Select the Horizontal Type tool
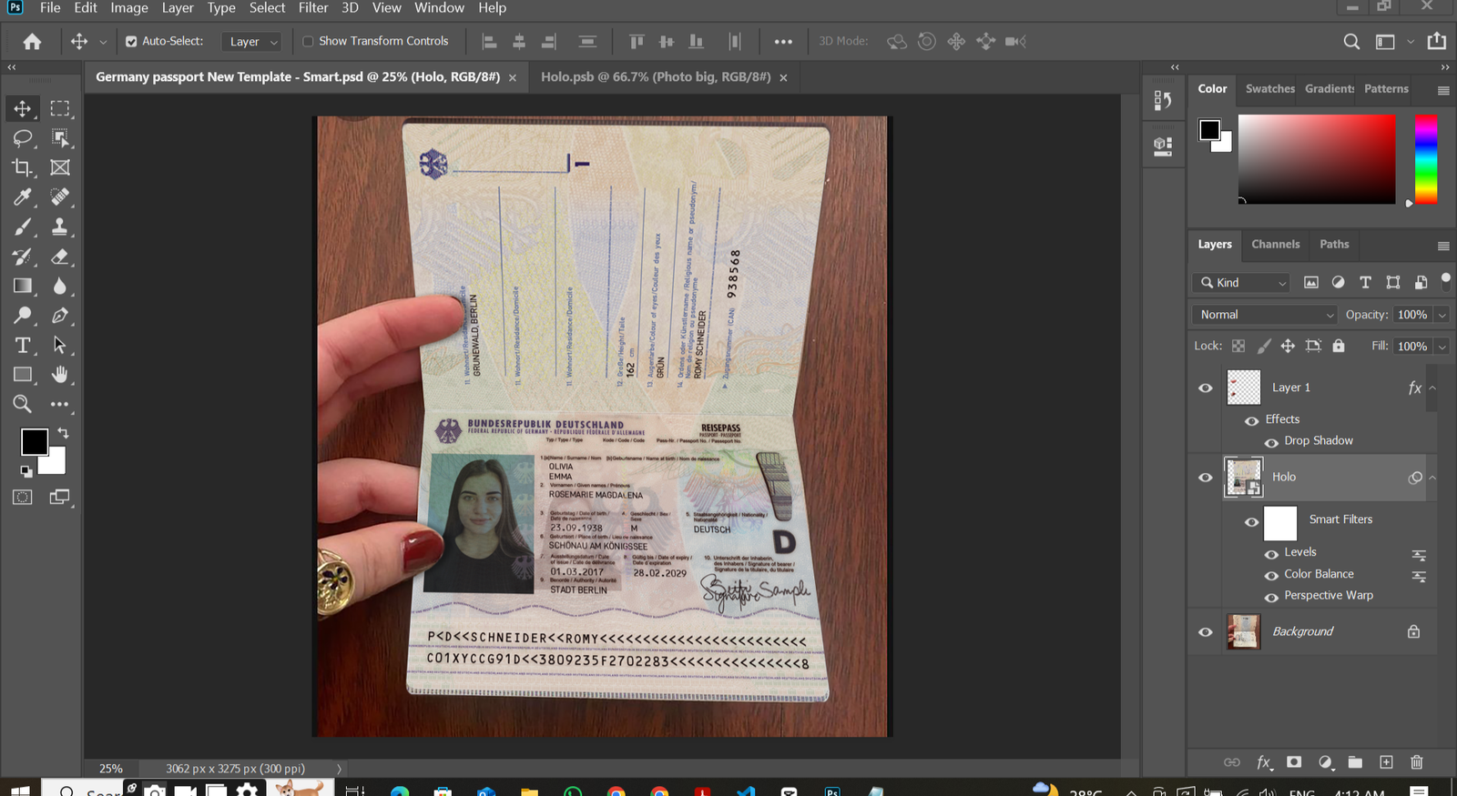Screen dimensions: 1457x796 (23, 345)
